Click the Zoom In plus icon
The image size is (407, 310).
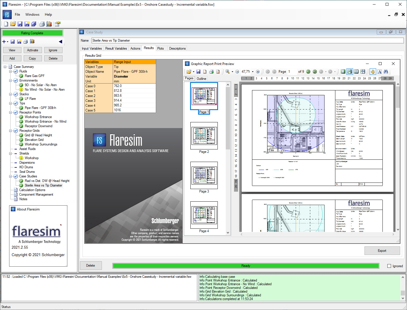pos(258,72)
